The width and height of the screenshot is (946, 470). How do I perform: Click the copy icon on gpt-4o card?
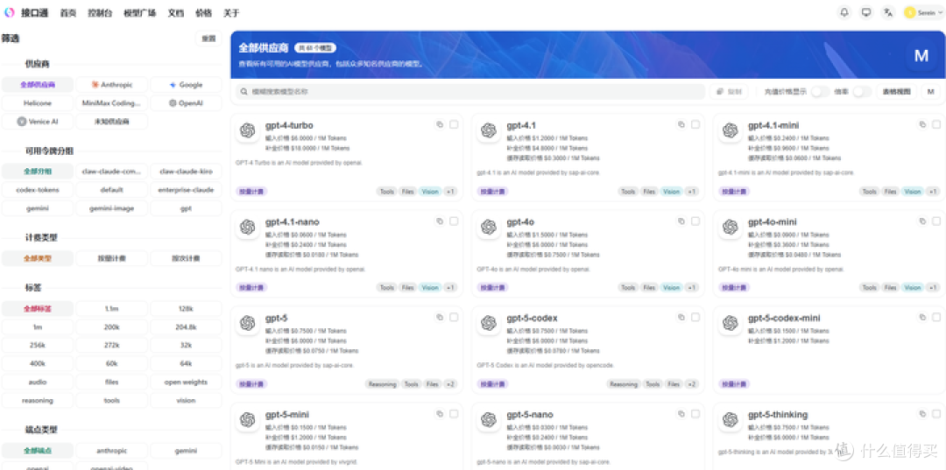(681, 221)
